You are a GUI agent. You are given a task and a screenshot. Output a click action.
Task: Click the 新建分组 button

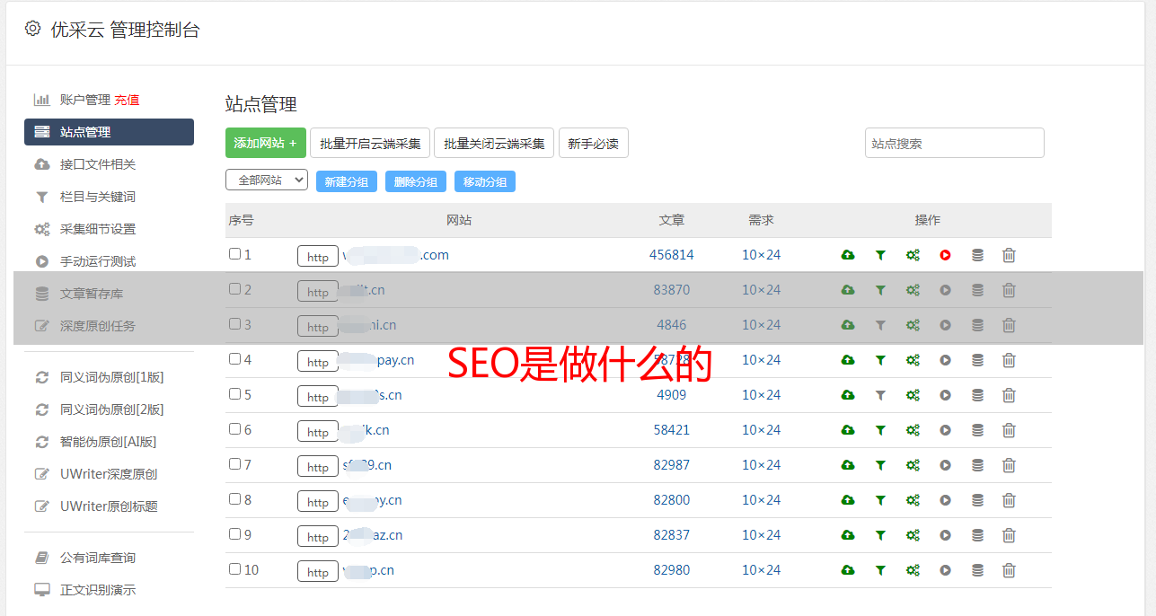tap(347, 181)
